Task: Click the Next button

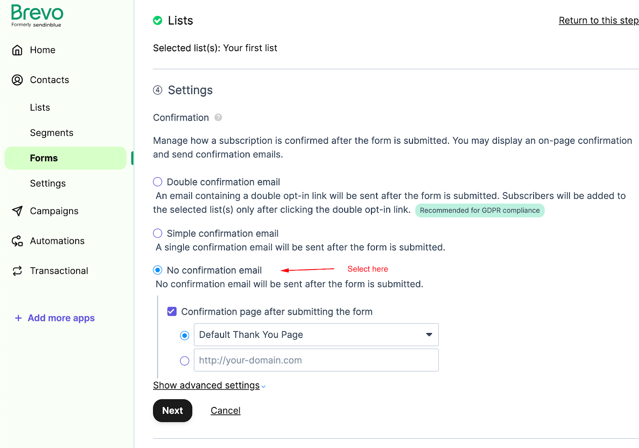Action: pyautogui.click(x=173, y=410)
